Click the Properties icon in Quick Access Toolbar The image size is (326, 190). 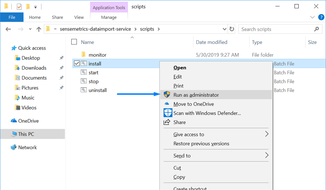tap(19, 6)
